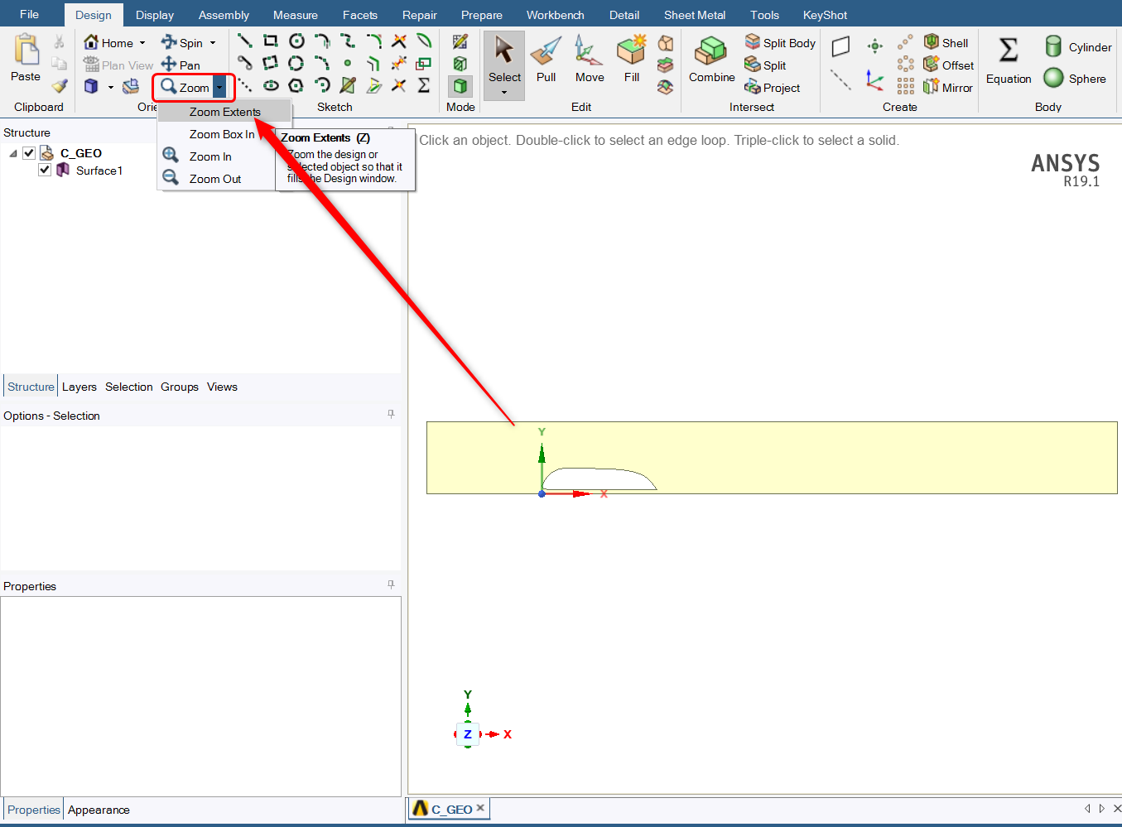Switch to the Display ribbon tab
Image resolution: width=1122 pixels, height=827 pixels.
[155, 15]
